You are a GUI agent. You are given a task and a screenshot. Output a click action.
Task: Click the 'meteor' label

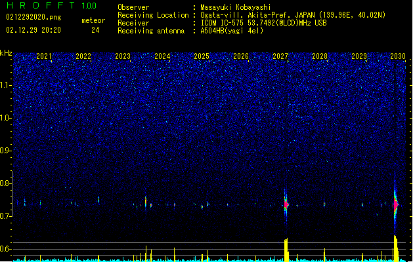pos(93,20)
